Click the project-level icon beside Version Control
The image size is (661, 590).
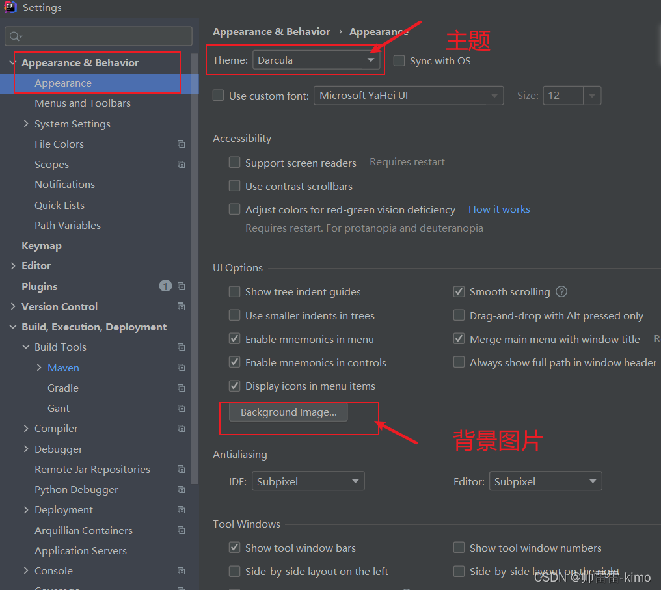[182, 307]
